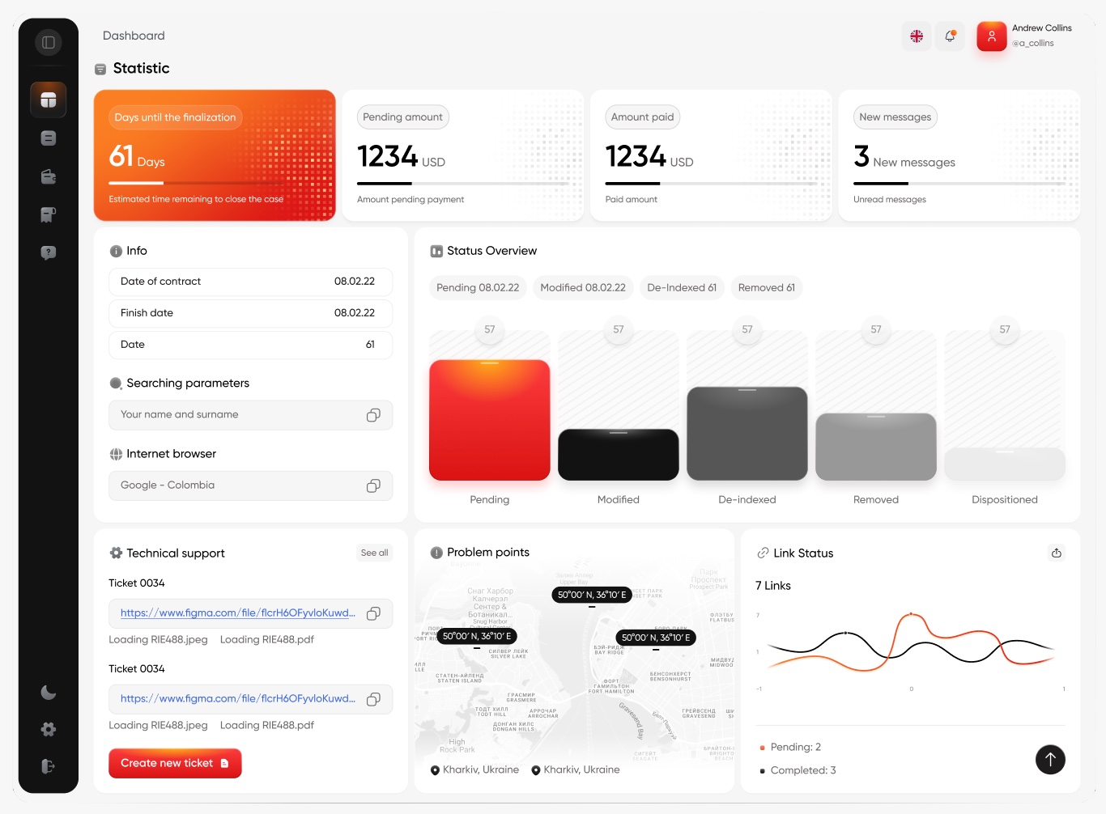Copy the Google - Colombia browser field
This screenshot has width=1106, height=814.
(373, 485)
